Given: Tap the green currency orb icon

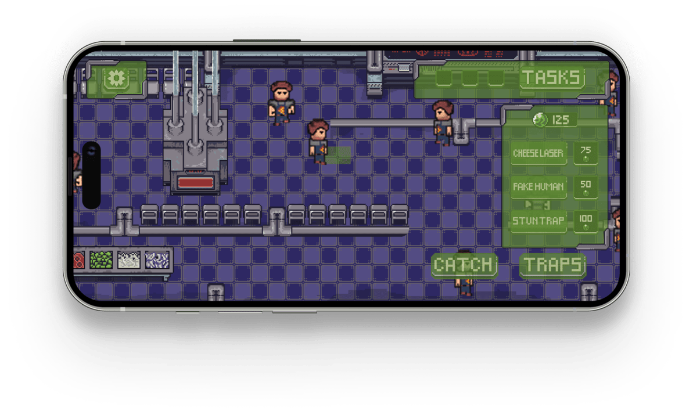Looking at the screenshot, I should [x=540, y=120].
